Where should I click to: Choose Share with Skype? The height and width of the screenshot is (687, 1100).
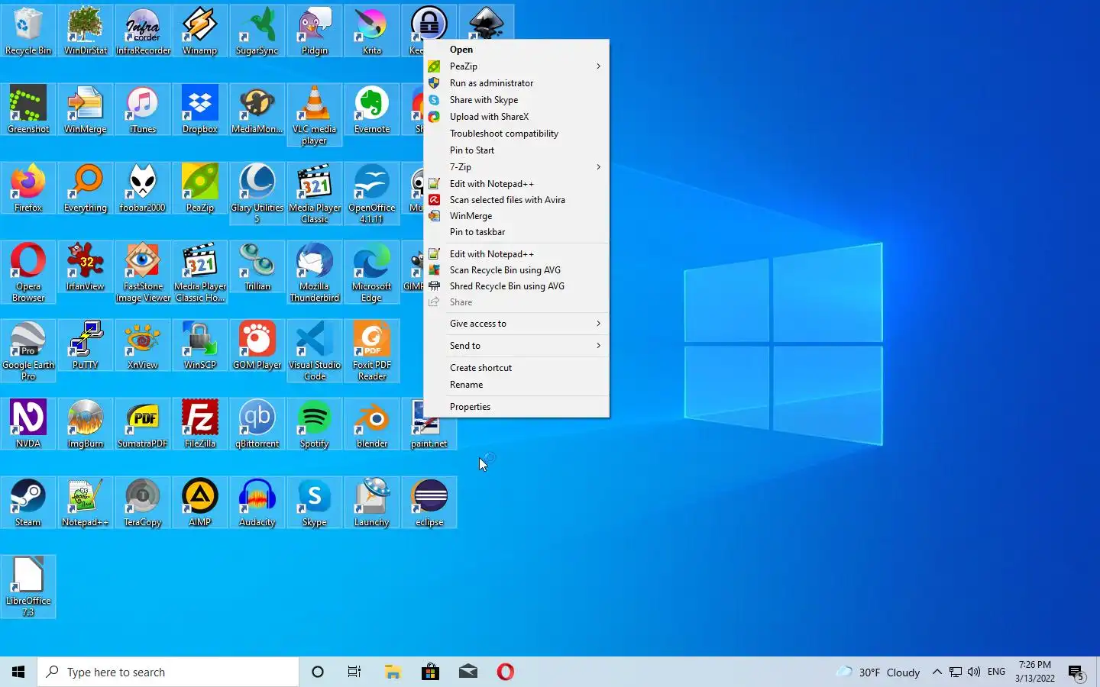click(x=516, y=100)
